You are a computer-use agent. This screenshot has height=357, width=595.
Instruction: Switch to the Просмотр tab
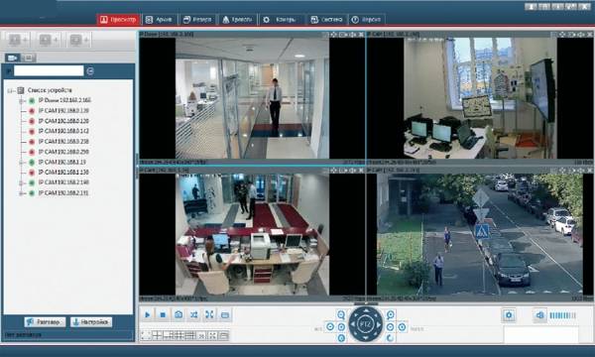tap(118, 20)
